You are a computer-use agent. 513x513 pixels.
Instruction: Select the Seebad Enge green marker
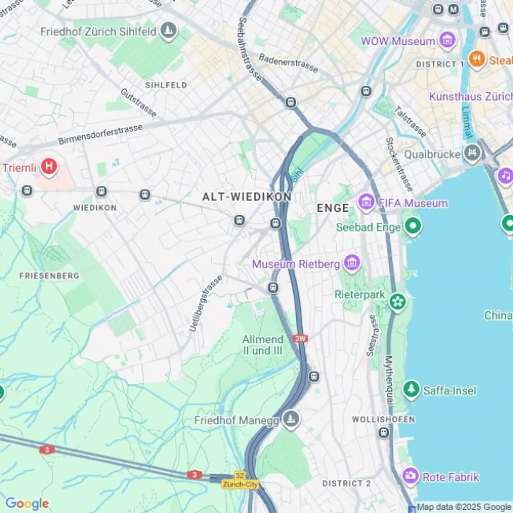click(413, 226)
